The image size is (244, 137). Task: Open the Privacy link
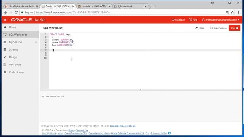(72, 130)
